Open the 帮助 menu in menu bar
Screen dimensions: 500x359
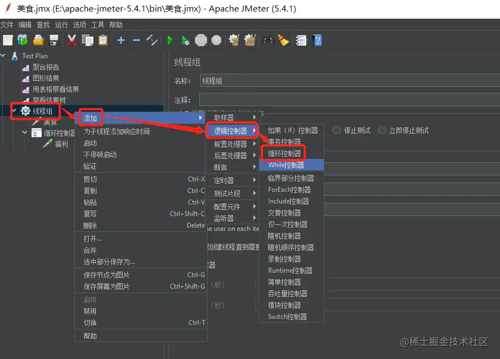(116, 25)
